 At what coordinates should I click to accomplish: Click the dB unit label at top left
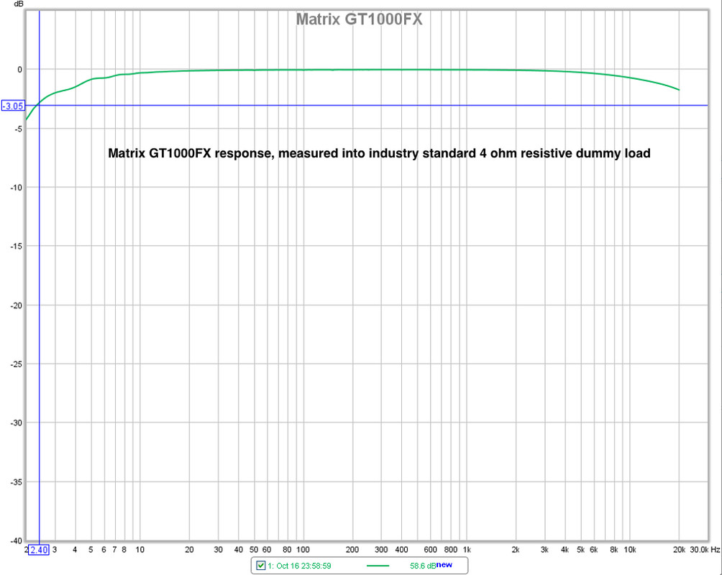(x=19, y=4)
